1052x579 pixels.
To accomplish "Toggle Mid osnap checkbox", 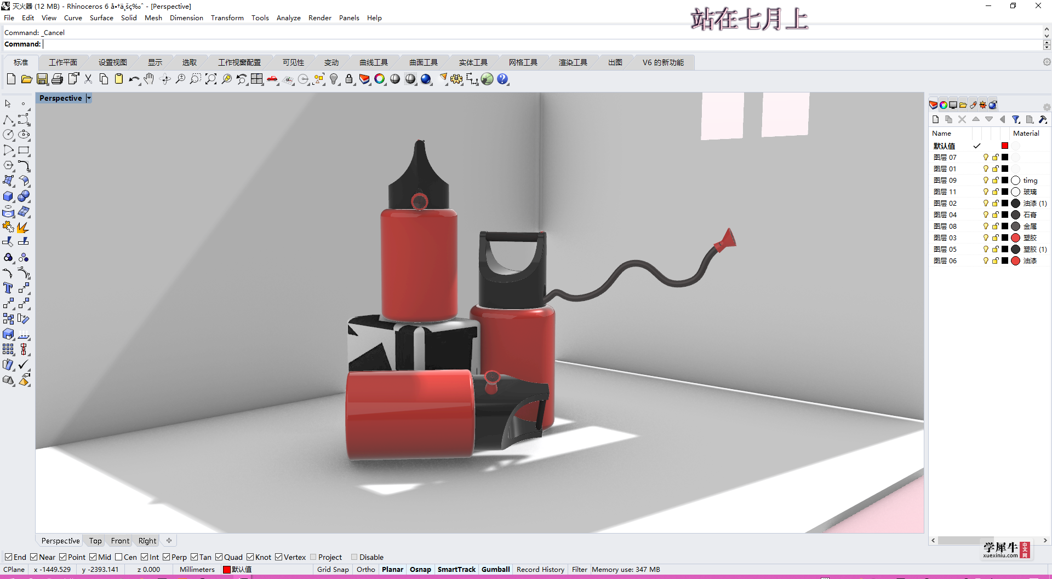I will pos(93,557).
